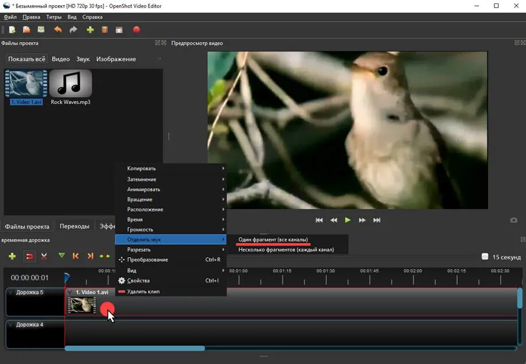Screen dimensions: 526x364
Task: Play the video preview
Action: [348, 220]
